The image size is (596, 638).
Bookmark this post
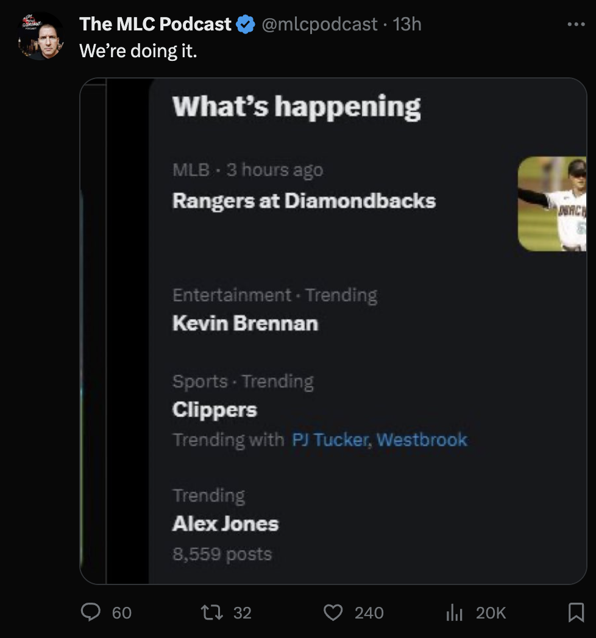[575, 612]
